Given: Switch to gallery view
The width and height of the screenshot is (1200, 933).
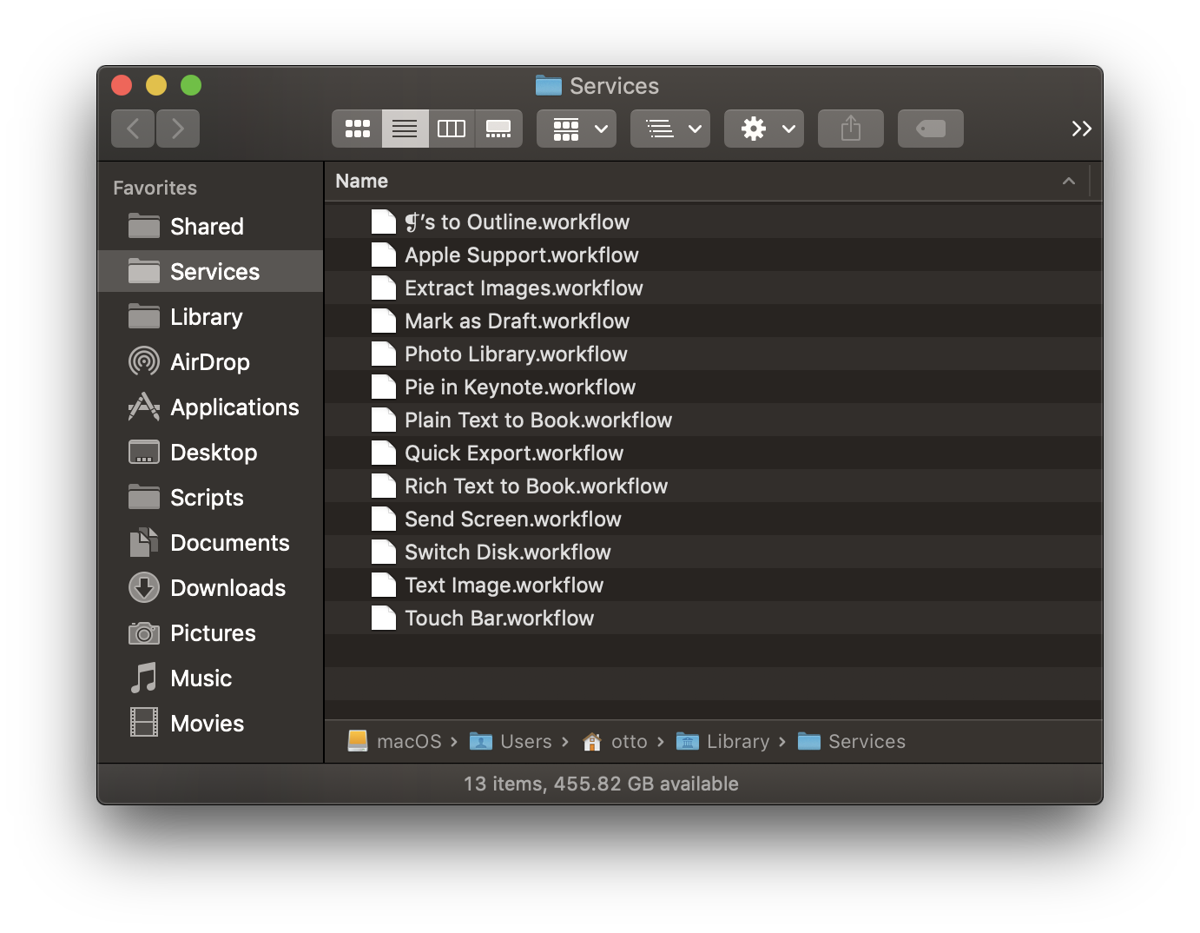Looking at the screenshot, I should pyautogui.click(x=498, y=128).
